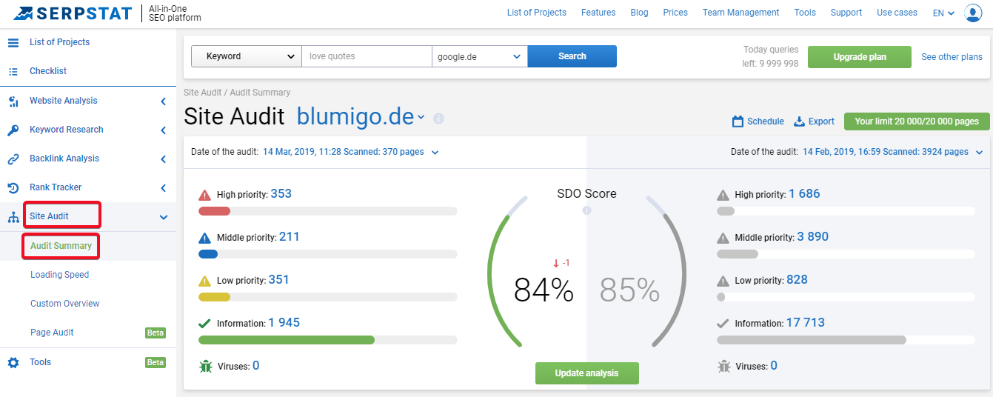Click the blue Search button

coord(572,56)
